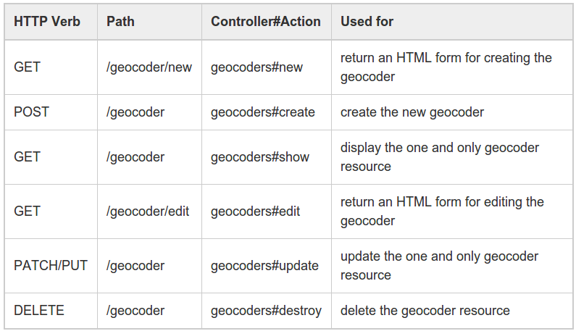Select the Controller#Action column header
The width and height of the screenshot is (576, 331).
click(x=265, y=22)
